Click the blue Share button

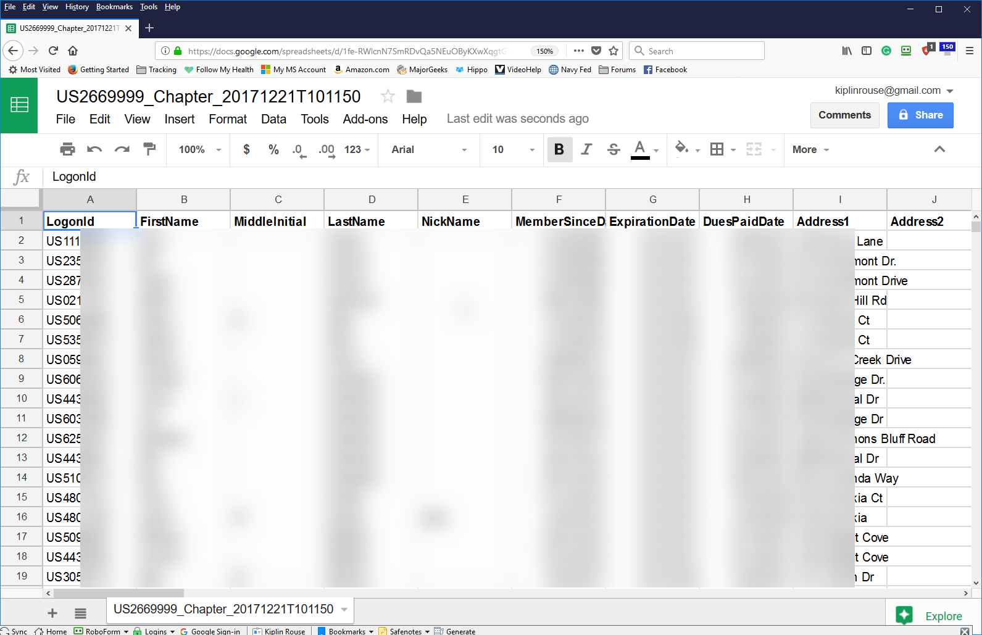(x=920, y=115)
